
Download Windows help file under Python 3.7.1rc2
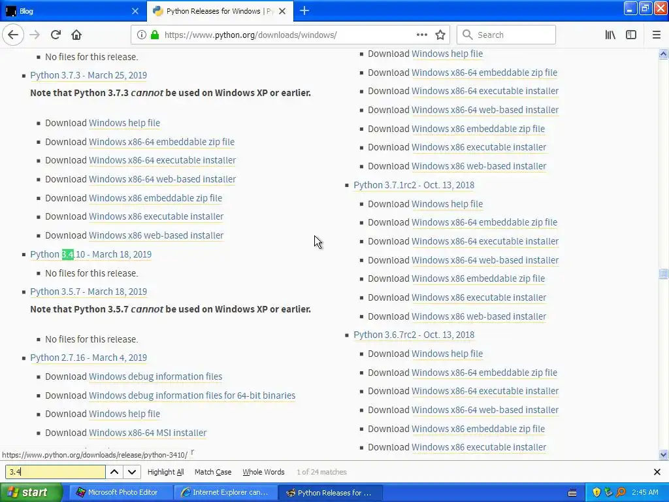point(447,204)
